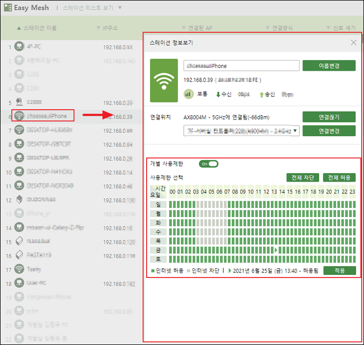The image size is (364, 345).
Task: Click faded PC icon of station row 3
Action: (19, 74)
